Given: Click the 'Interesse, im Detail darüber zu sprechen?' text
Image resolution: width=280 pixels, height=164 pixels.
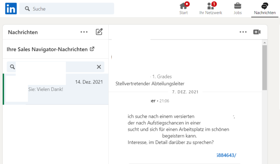Looking at the screenshot, I should [171, 142].
